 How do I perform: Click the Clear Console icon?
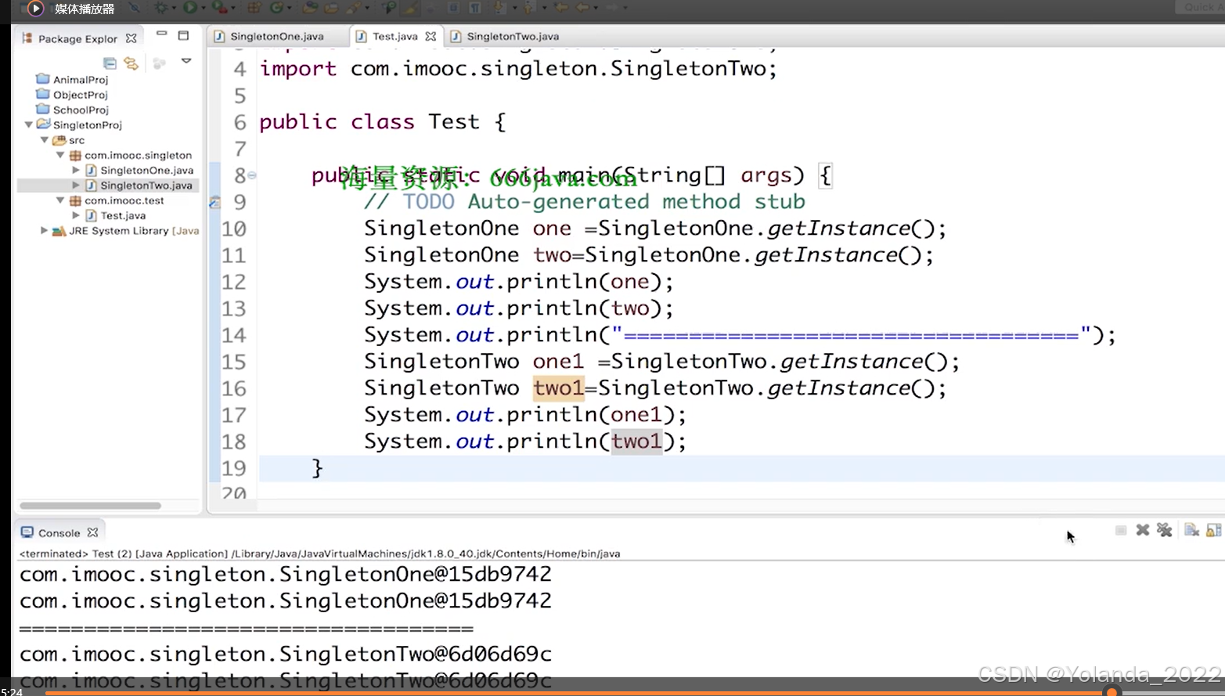(1191, 531)
